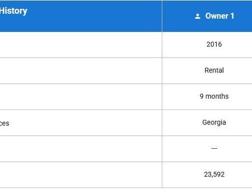Click the Rental ownership type value

pyautogui.click(x=214, y=70)
